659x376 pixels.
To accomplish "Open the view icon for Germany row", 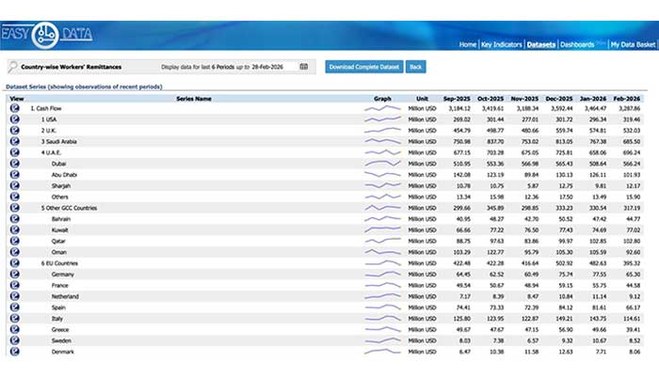I will click(14, 274).
